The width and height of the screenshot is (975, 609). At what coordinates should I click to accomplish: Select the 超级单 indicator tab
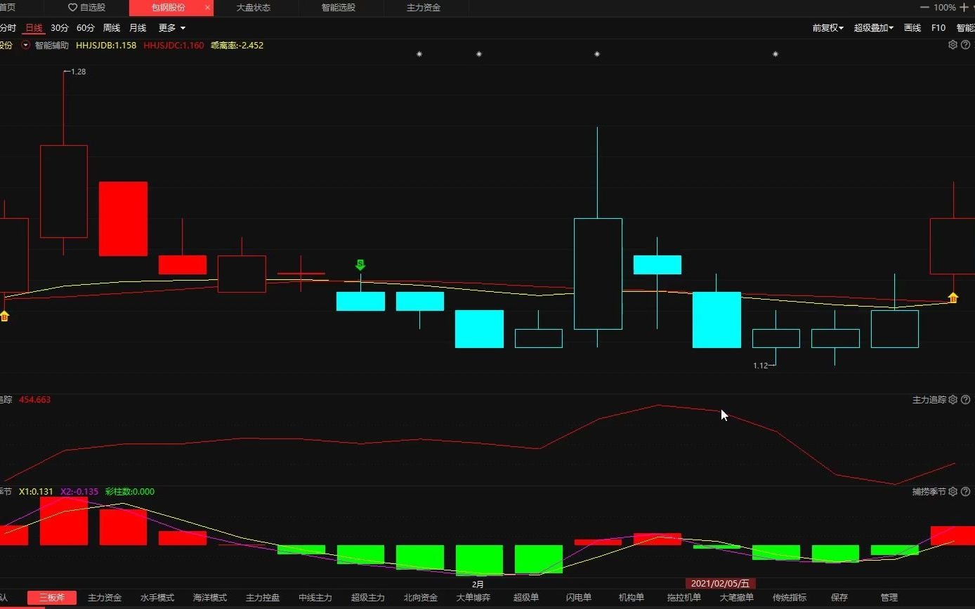(526, 598)
